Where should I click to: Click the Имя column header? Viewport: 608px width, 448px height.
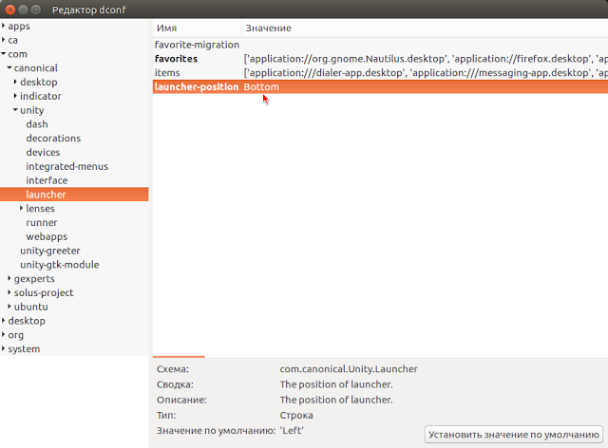coord(197,28)
